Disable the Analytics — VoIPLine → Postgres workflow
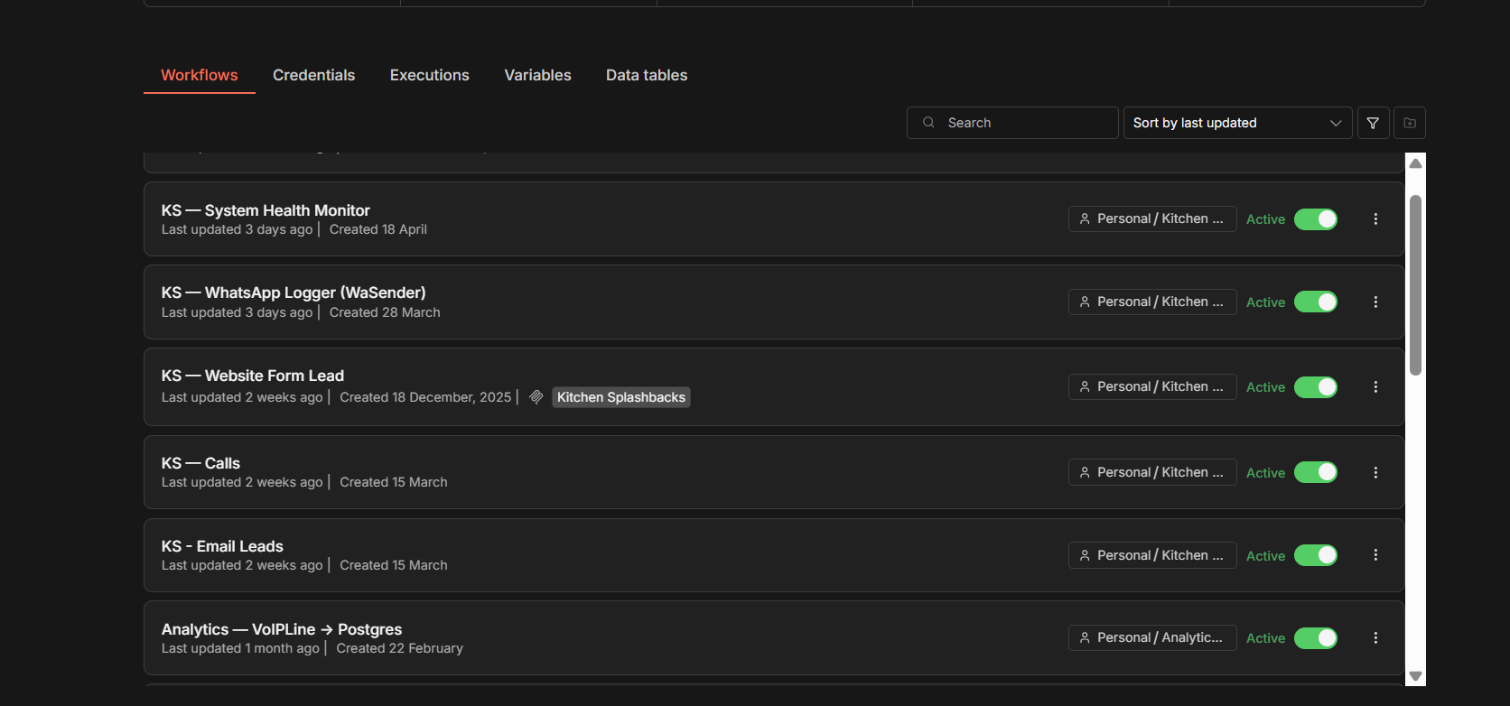 click(x=1315, y=638)
